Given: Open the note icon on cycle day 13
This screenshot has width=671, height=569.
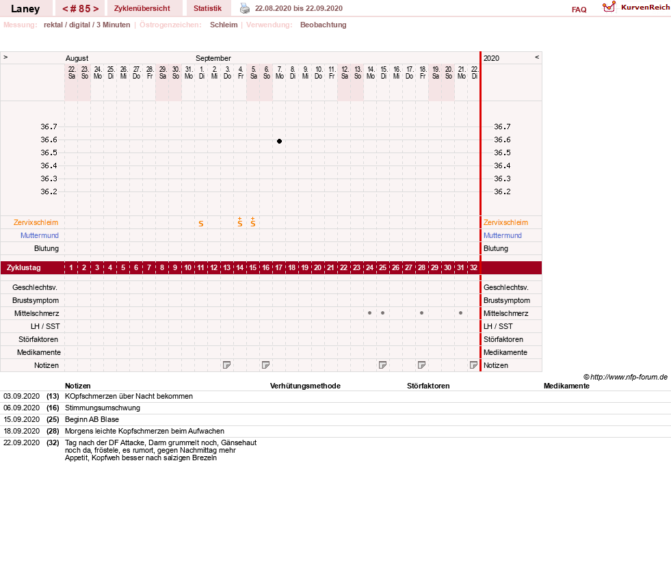Looking at the screenshot, I should [x=227, y=365].
